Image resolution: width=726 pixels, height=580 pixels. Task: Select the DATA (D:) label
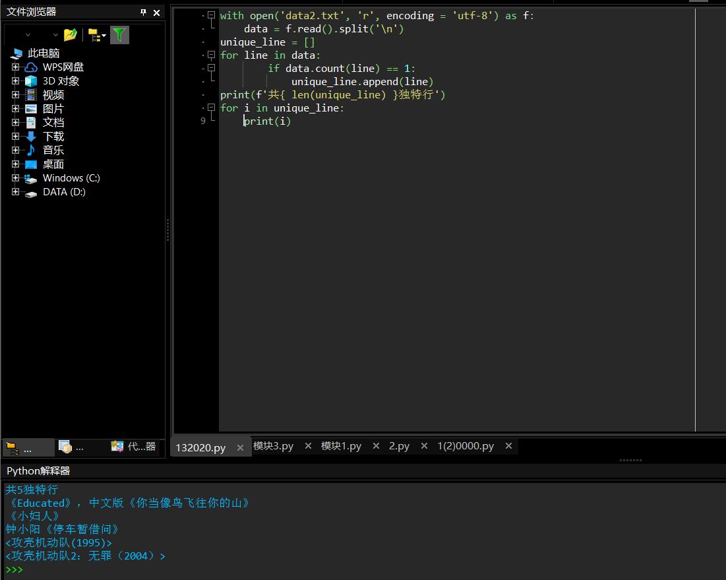click(64, 192)
